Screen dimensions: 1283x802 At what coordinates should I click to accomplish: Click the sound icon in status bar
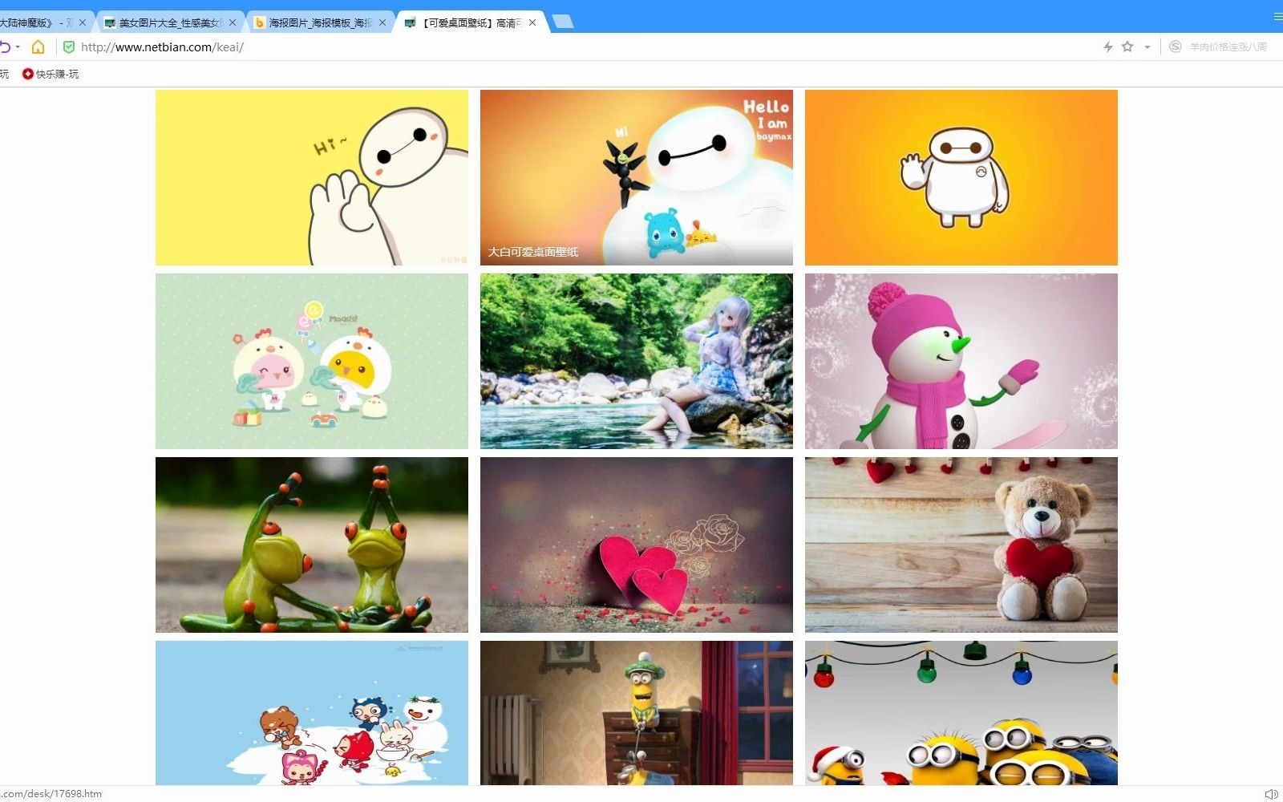point(1271,794)
